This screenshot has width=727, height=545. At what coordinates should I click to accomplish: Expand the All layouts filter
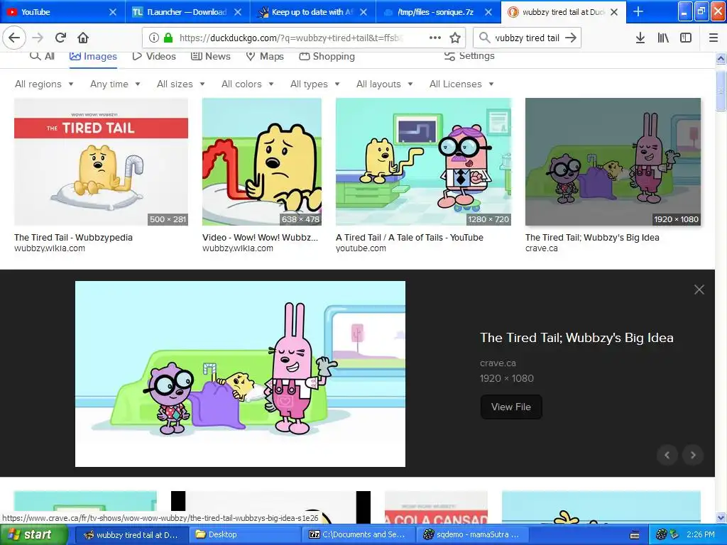384,84
